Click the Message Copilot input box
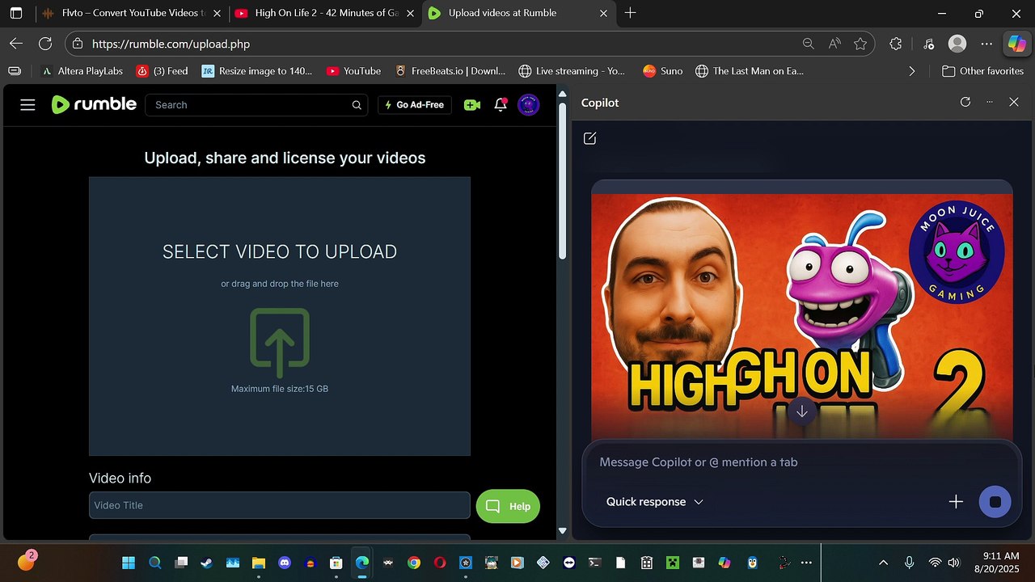Viewport: 1035px width, 582px height. tap(801, 462)
